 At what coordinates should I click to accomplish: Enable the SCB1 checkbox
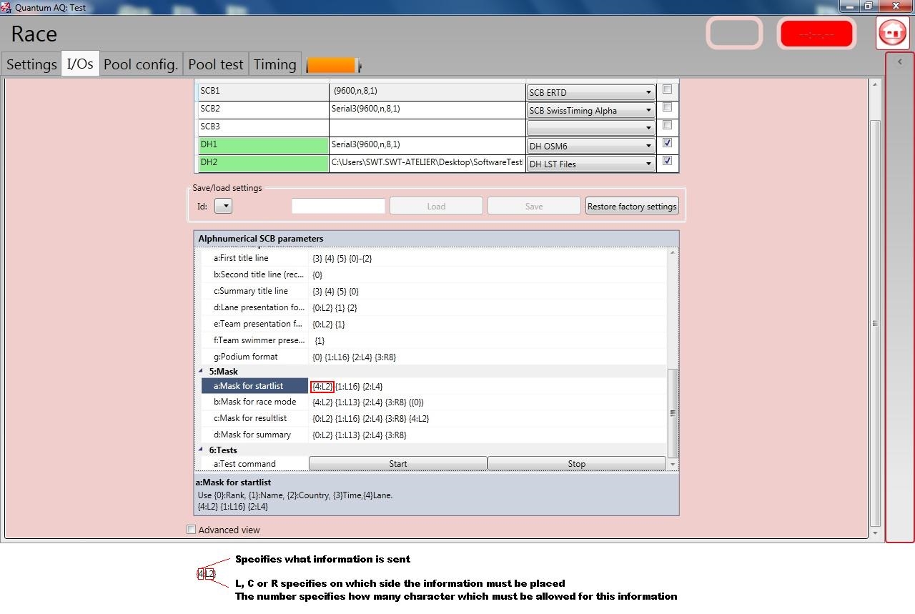667,90
